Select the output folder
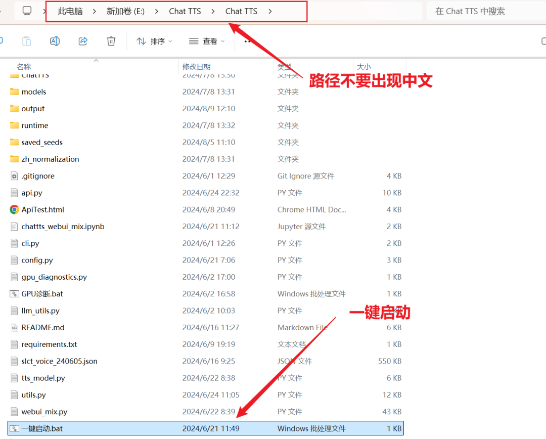The height and width of the screenshot is (439, 546). (33, 108)
